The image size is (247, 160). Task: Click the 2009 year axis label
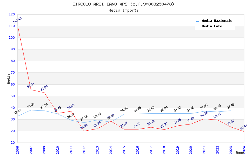click(x=44, y=150)
